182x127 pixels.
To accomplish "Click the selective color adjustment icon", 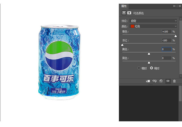I will 124,13.
